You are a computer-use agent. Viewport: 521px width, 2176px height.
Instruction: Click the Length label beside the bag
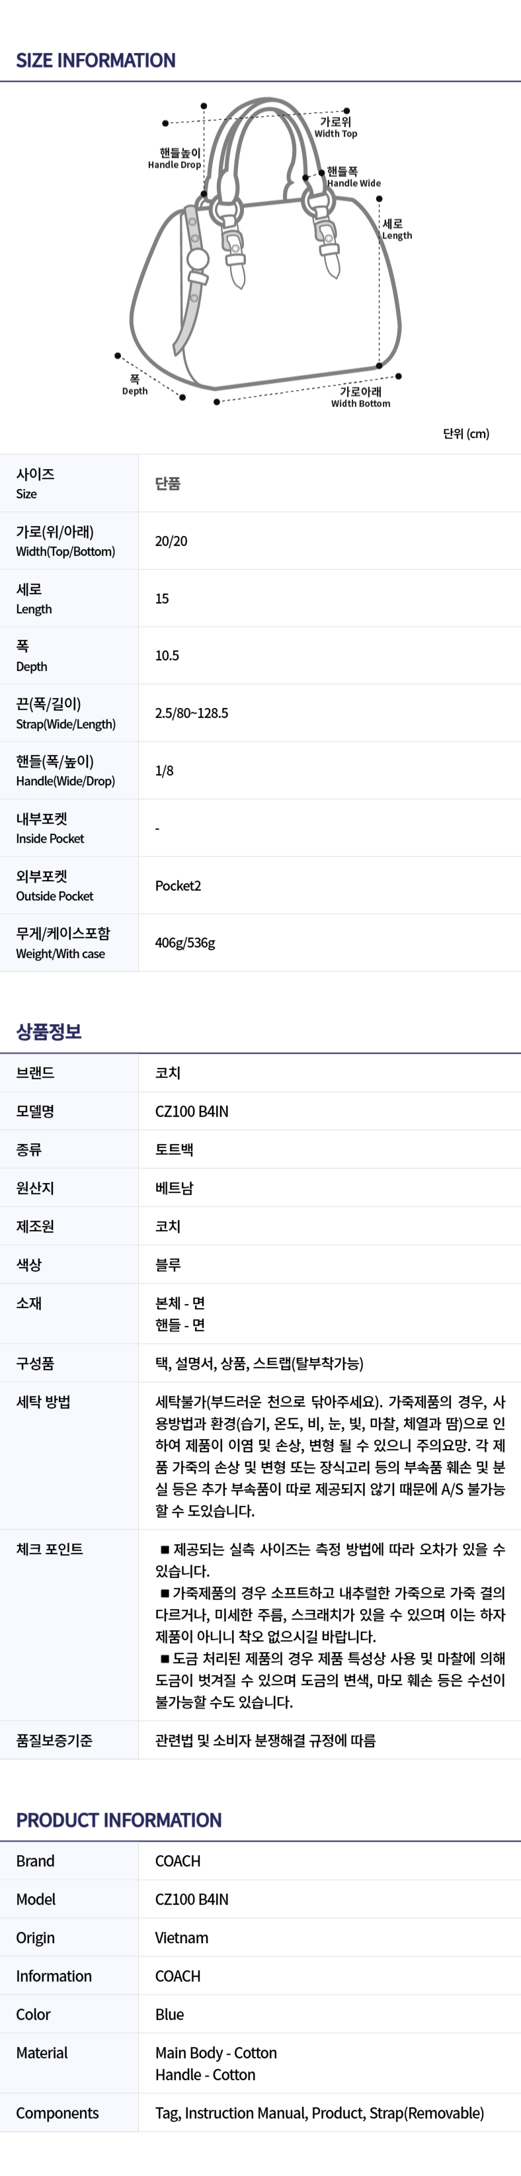396,230
